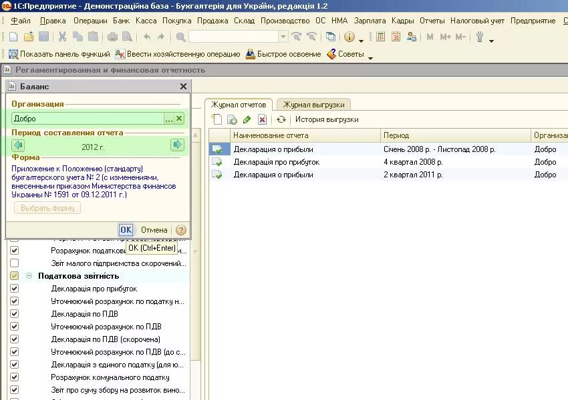
Task: Uncheck Декларація по ПДВ checkbox
Action: [x=14, y=313]
